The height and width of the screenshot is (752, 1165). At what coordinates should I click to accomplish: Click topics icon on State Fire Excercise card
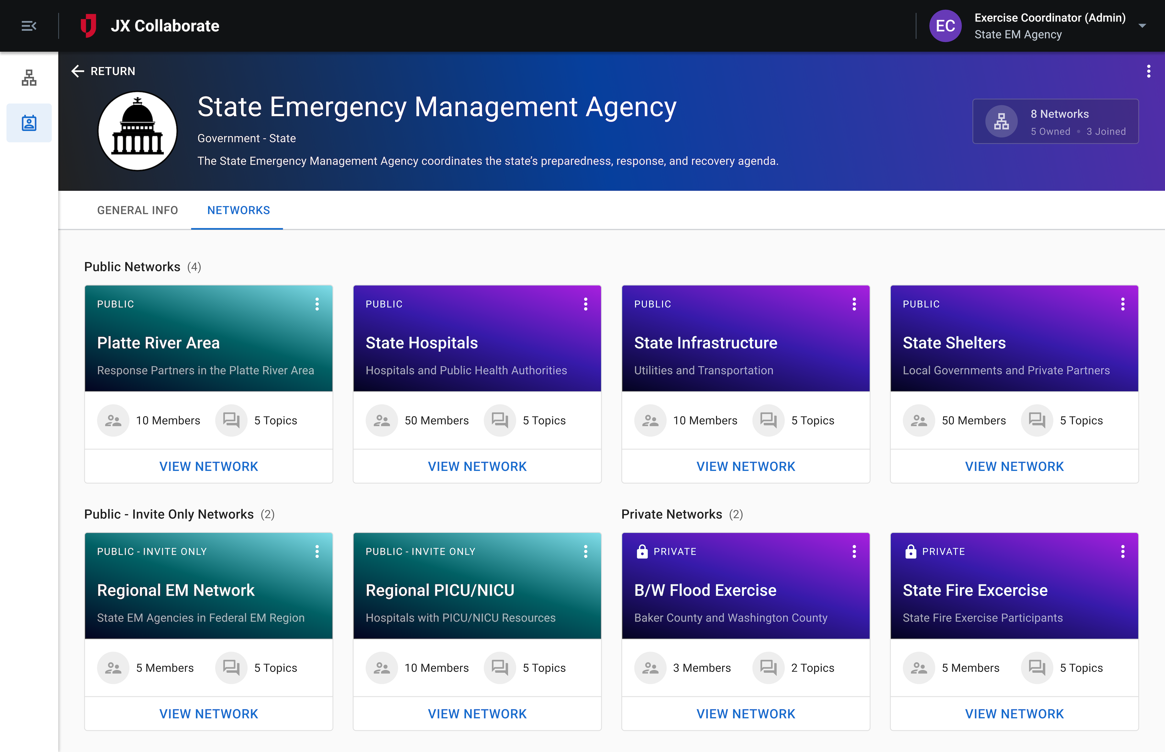point(1037,668)
